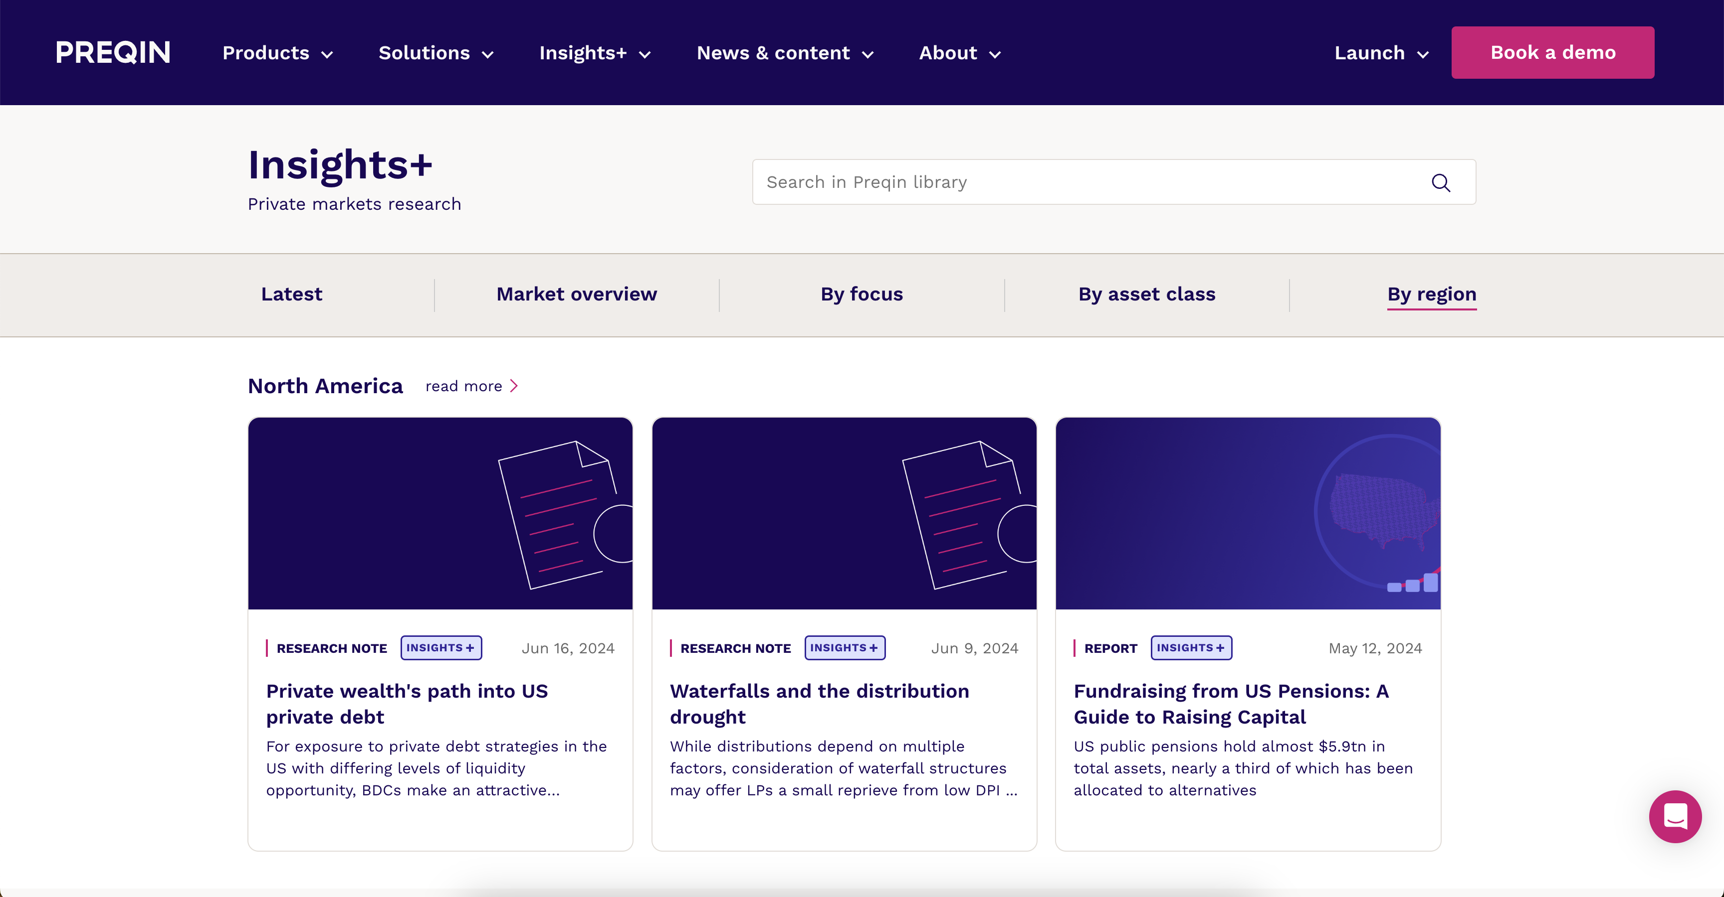Switch to the Latest tab
This screenshot has height=897, width=1724.
(292, 294)
